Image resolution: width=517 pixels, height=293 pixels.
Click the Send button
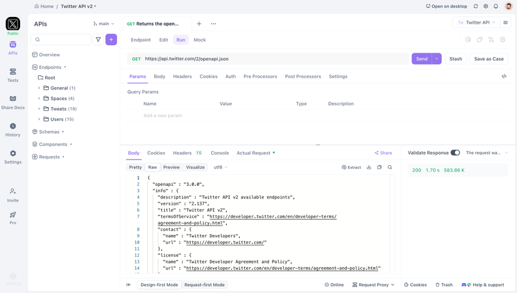click(x=422, y=59)
